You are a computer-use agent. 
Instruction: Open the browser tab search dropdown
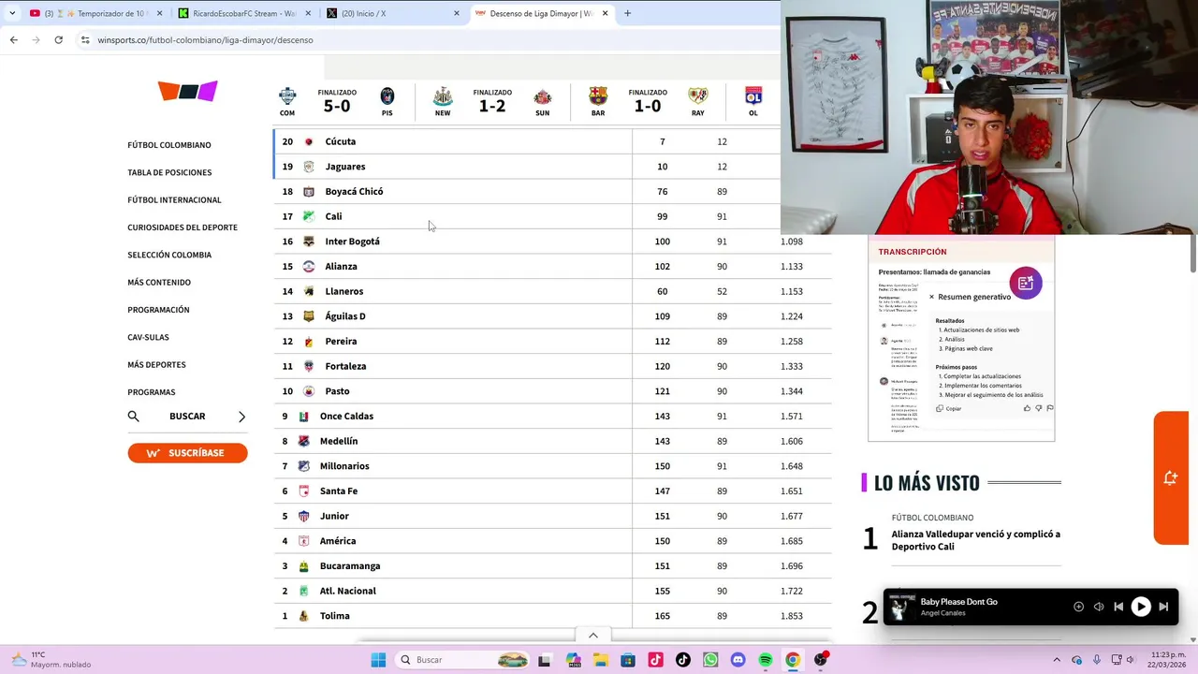[12, 13]
